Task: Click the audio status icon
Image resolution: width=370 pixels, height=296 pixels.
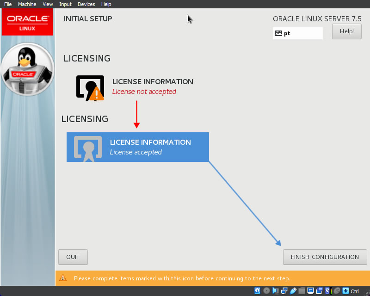Action: (275, 291)
